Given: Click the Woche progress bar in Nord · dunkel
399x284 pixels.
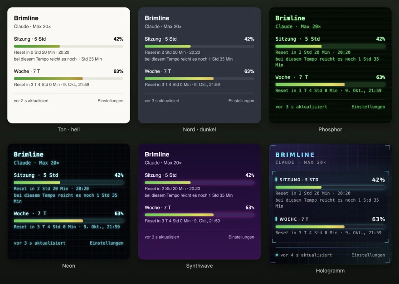Looking at the screenshot, I should click(199, 78).
